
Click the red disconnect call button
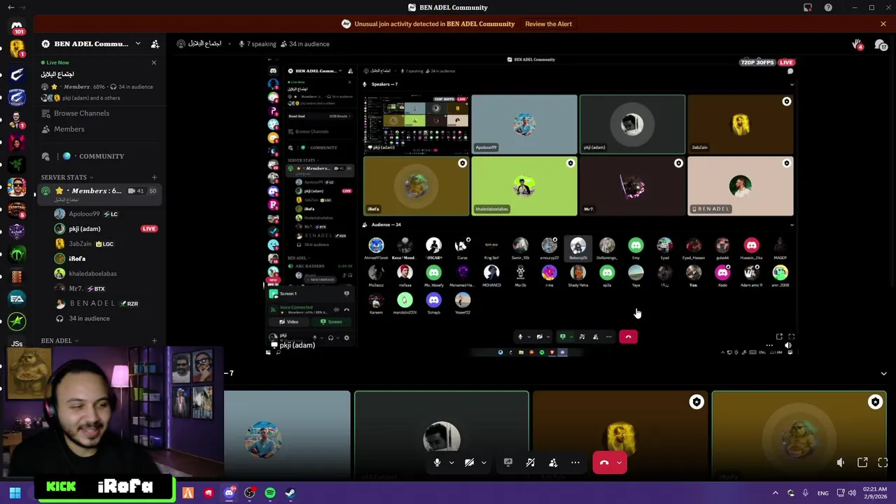tap(604, 463)
